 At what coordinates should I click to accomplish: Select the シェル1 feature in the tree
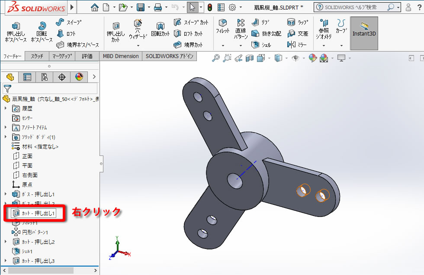coord(22,251)
